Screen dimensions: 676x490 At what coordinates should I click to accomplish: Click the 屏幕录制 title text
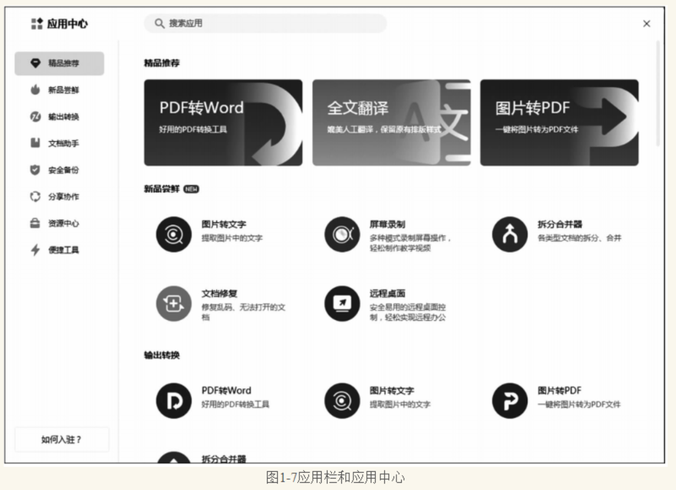(x=387, y=224)
